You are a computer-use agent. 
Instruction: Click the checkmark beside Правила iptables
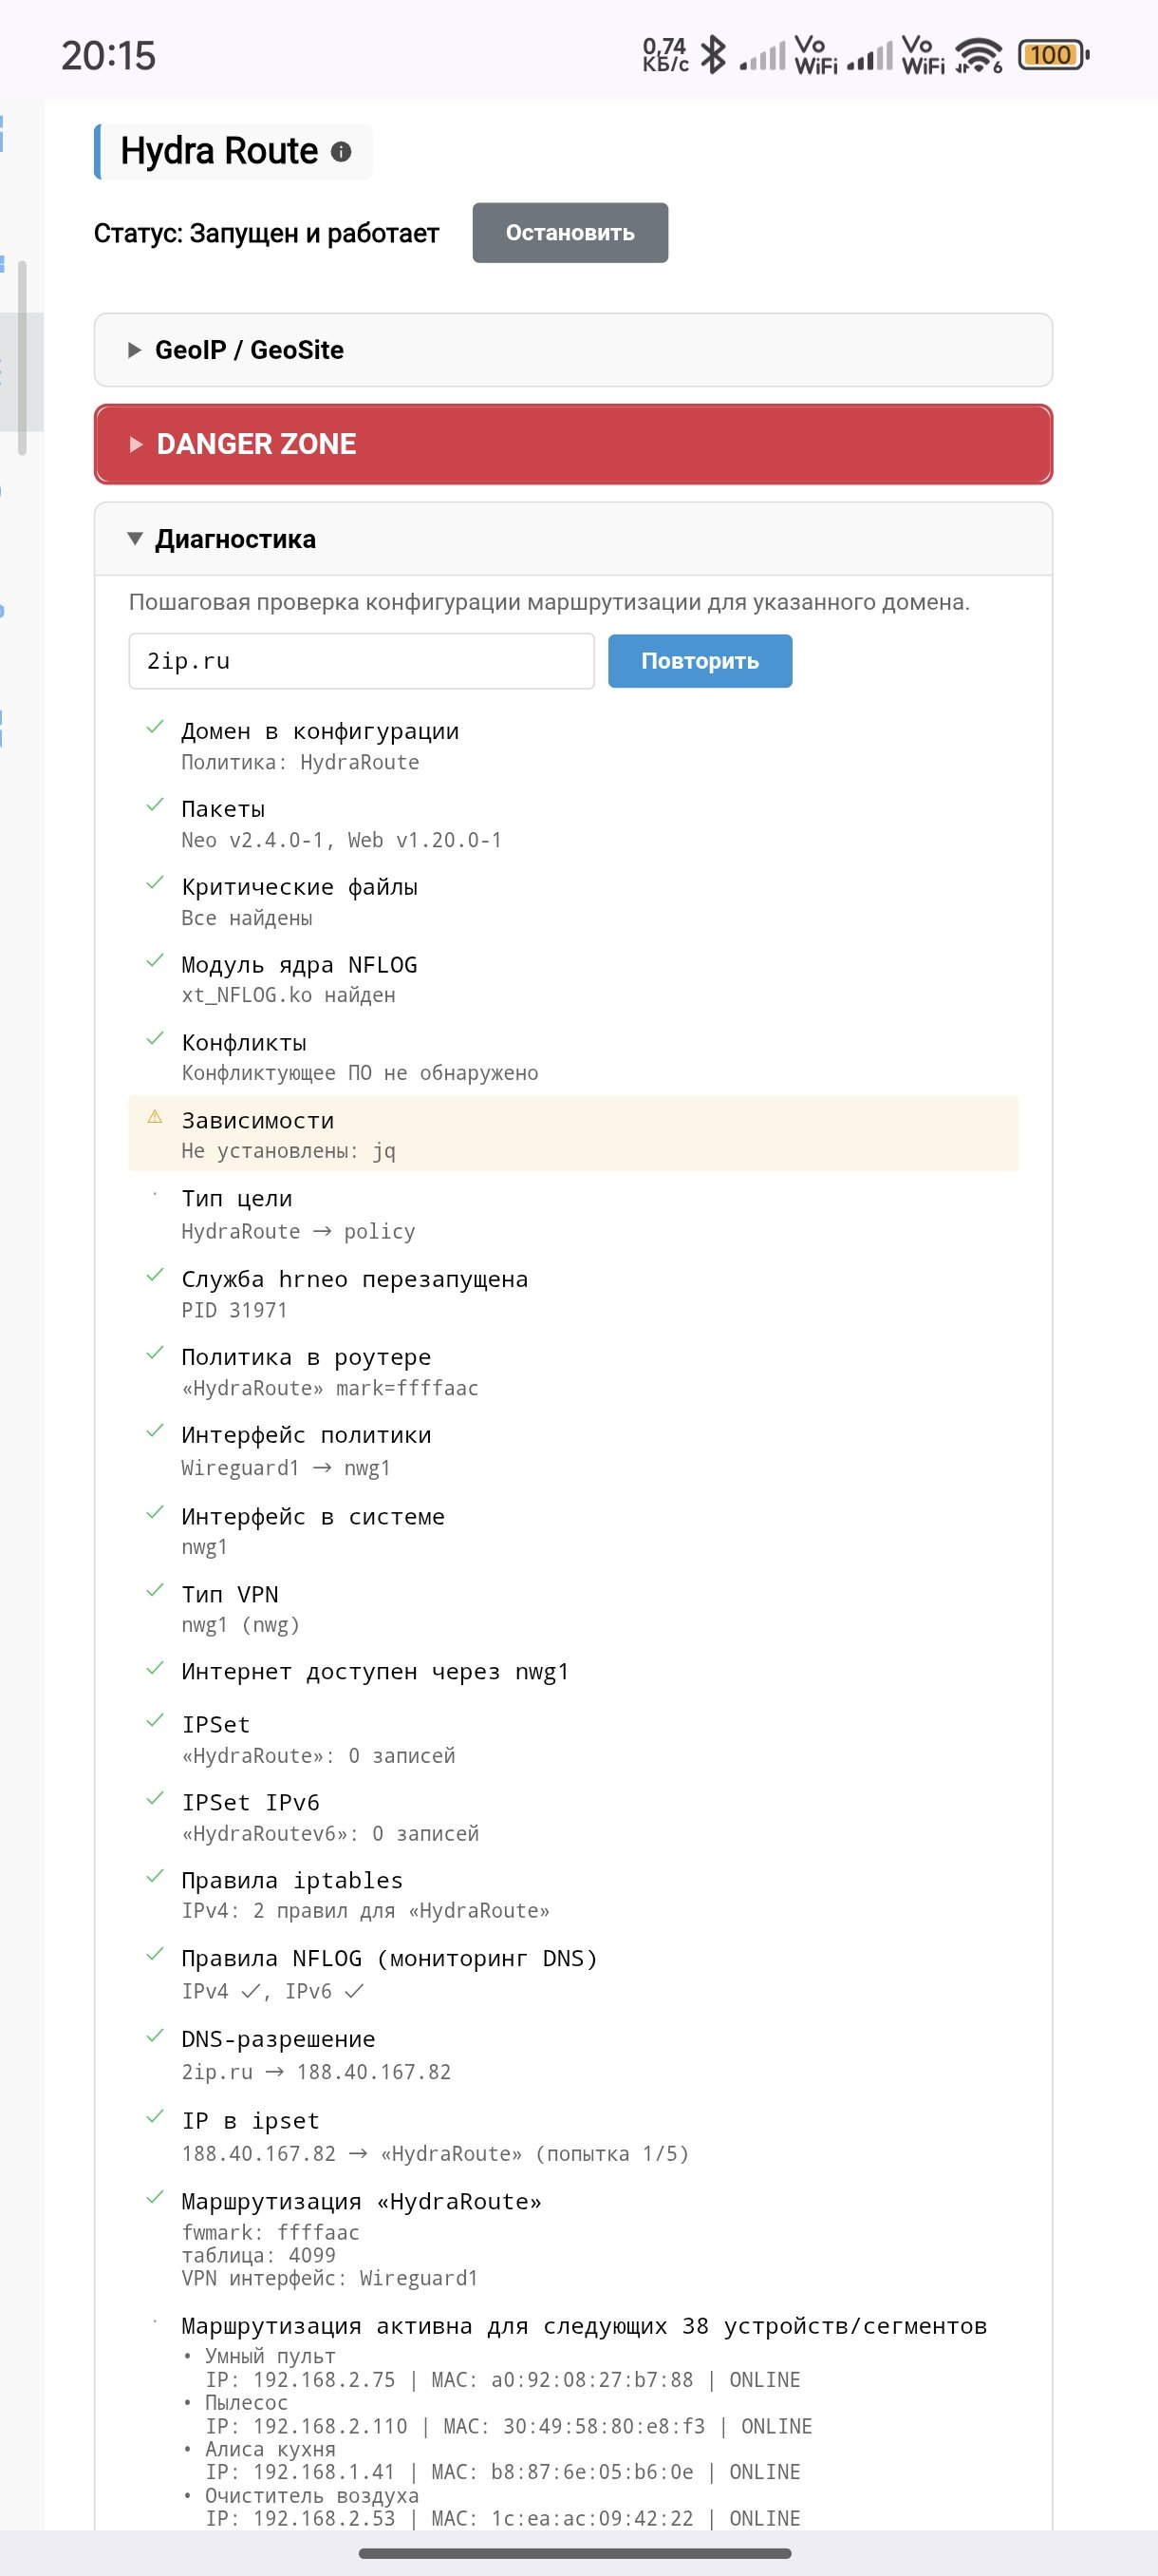(155, 1876)
